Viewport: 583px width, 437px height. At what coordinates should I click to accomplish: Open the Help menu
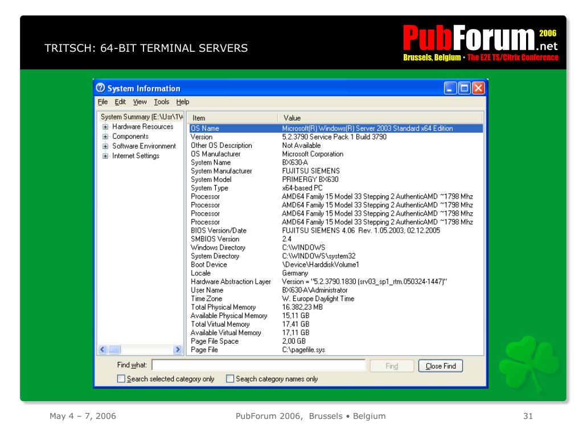click(183, 102)
